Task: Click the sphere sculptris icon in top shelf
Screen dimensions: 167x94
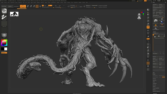Action: [40, 6]
